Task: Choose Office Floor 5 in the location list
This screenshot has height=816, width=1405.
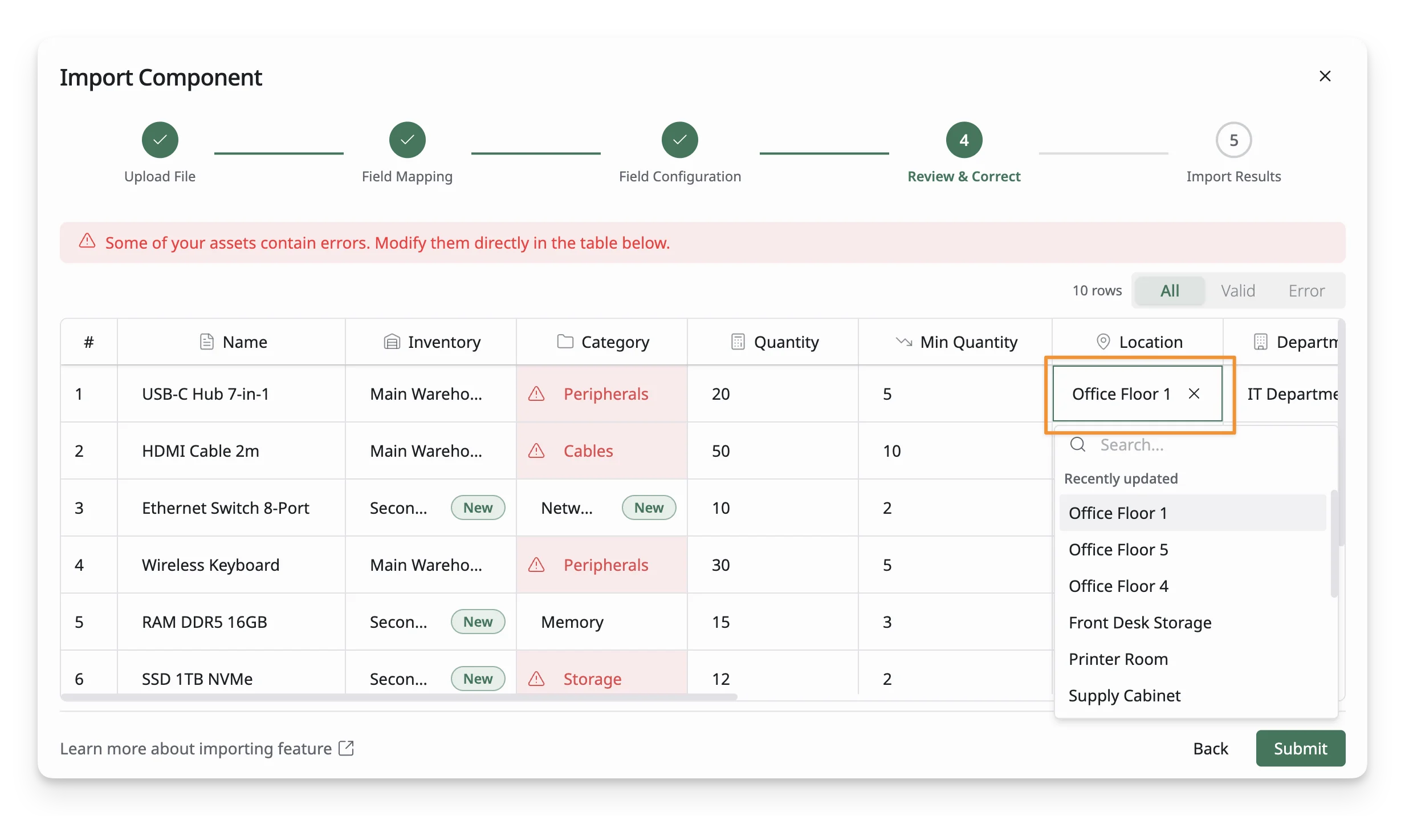Action: (x=1192, y=549)
